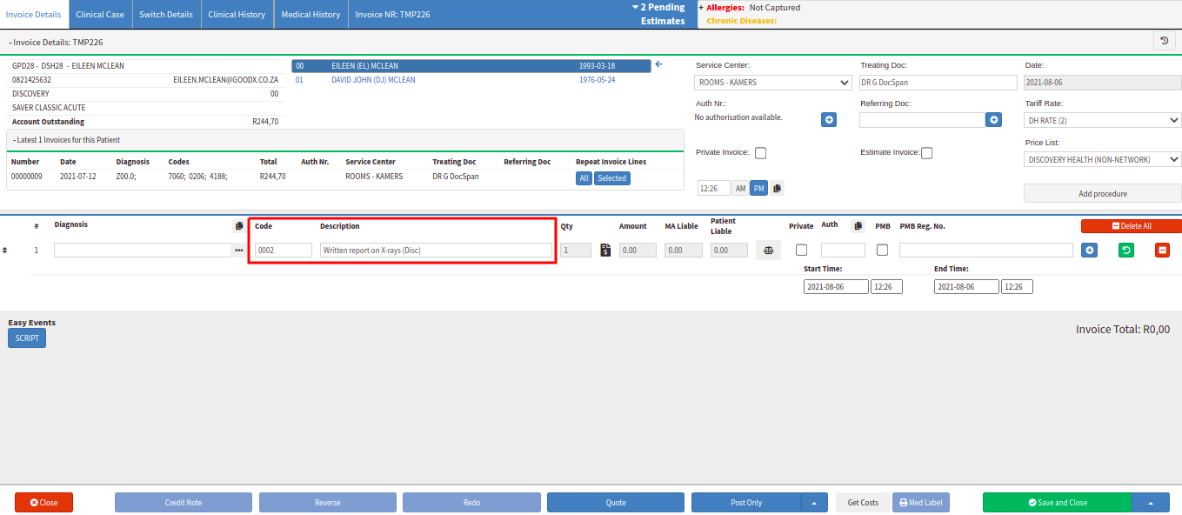The width and height of the screenshot is (1182, 515).
Task: Click the balance scale icon on line 1
Action: pyautogui.click(x=768, y=251)
